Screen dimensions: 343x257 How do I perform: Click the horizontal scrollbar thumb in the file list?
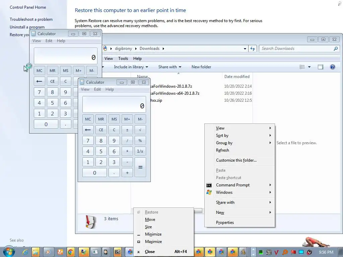198,211
